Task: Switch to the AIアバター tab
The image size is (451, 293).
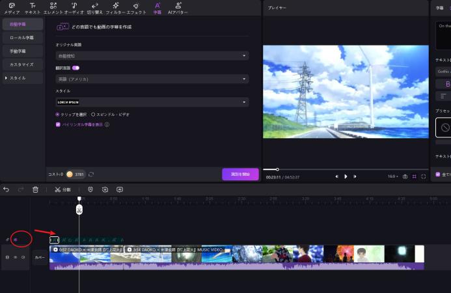Action: (x=178, y=8)
